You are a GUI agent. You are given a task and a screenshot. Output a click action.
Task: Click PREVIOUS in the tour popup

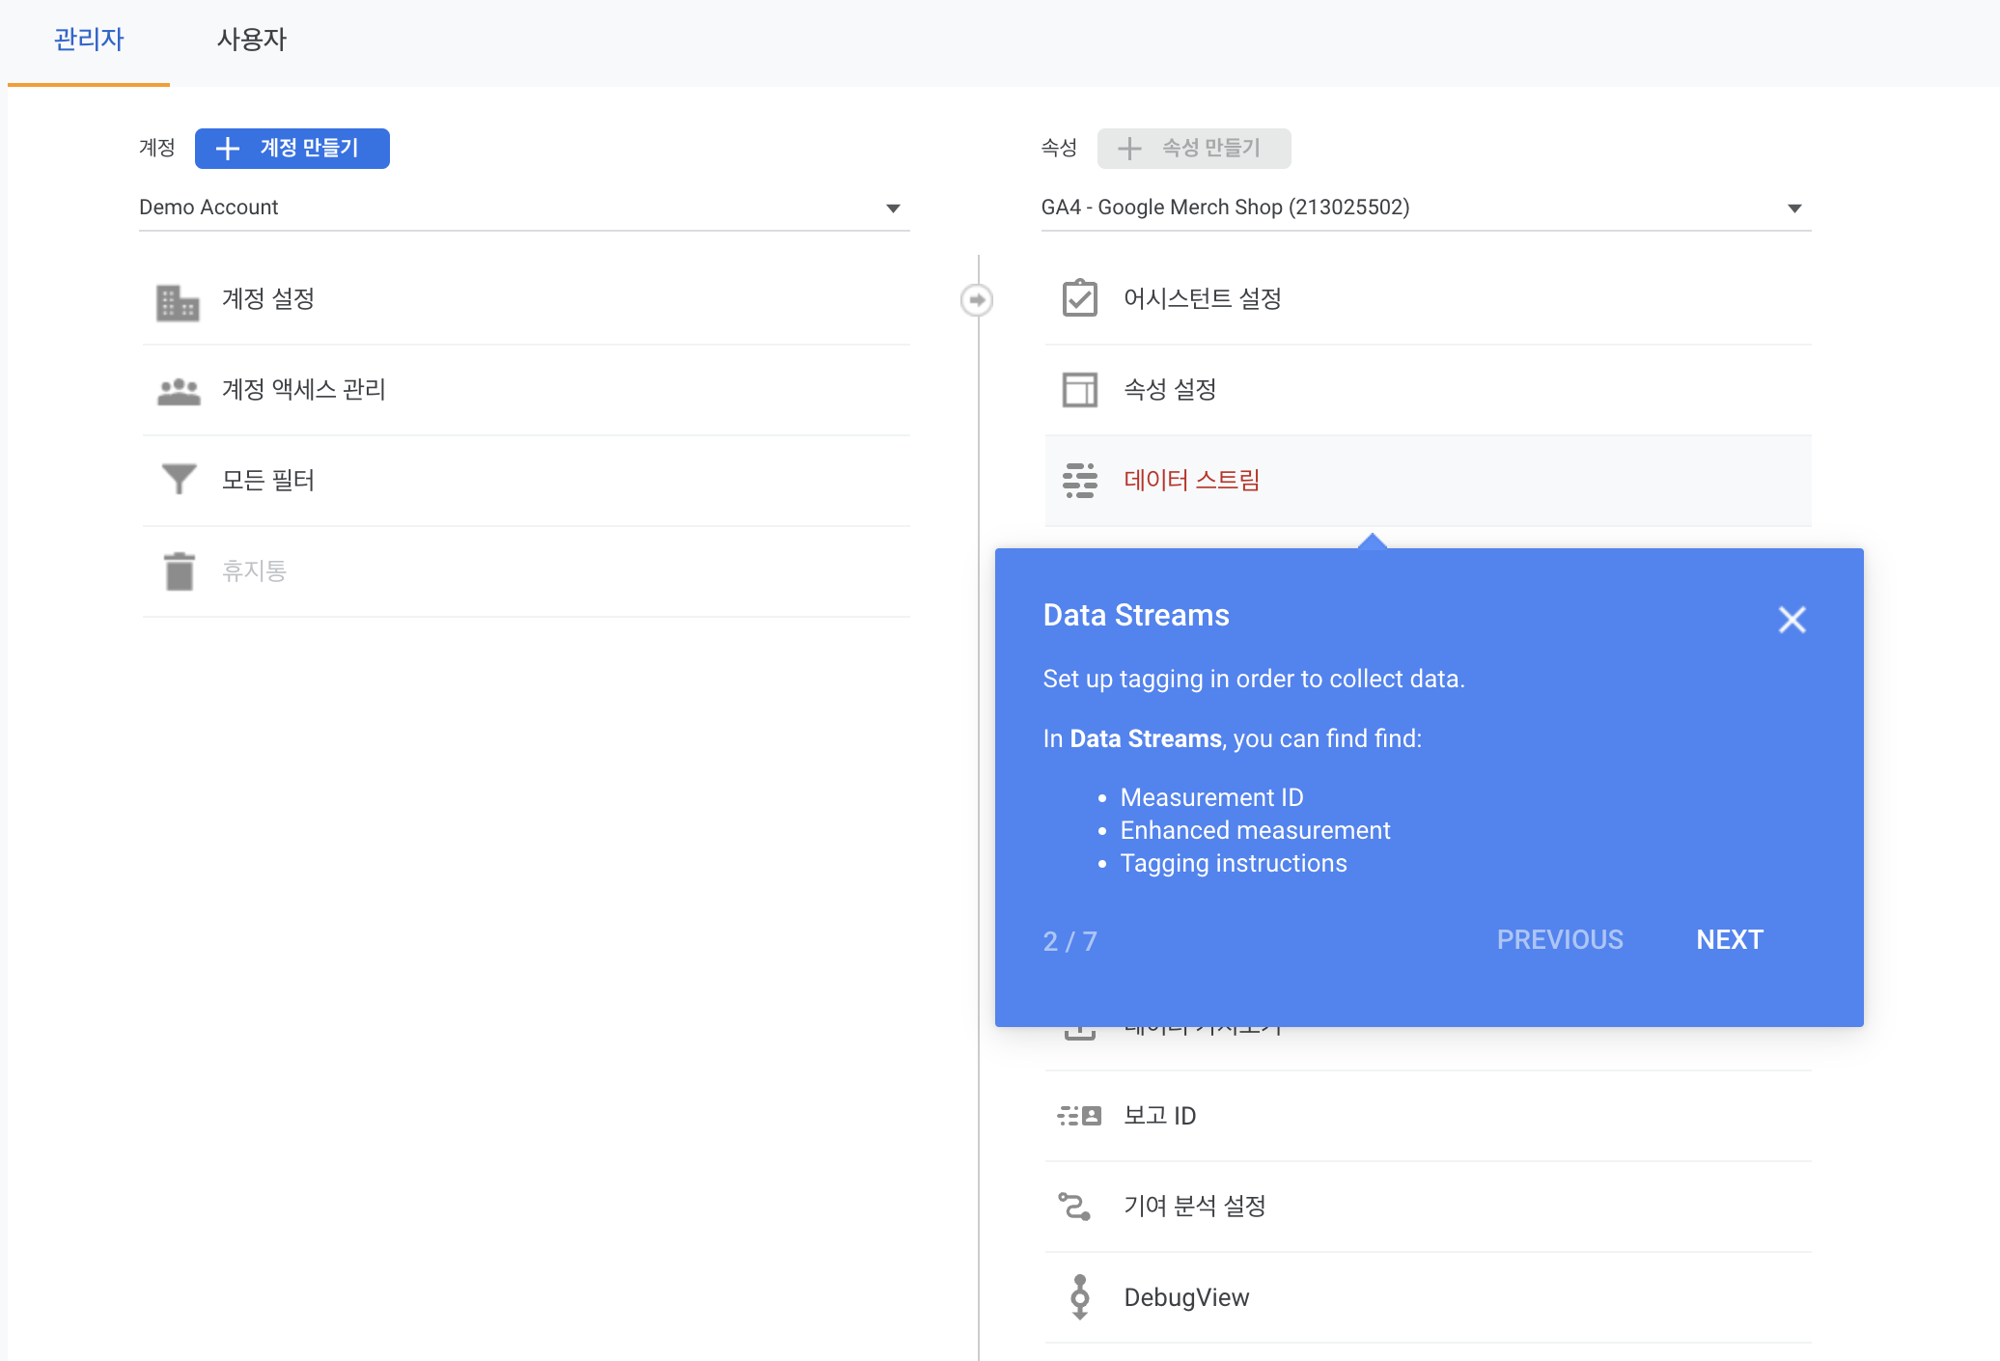tap(1559, 939)
